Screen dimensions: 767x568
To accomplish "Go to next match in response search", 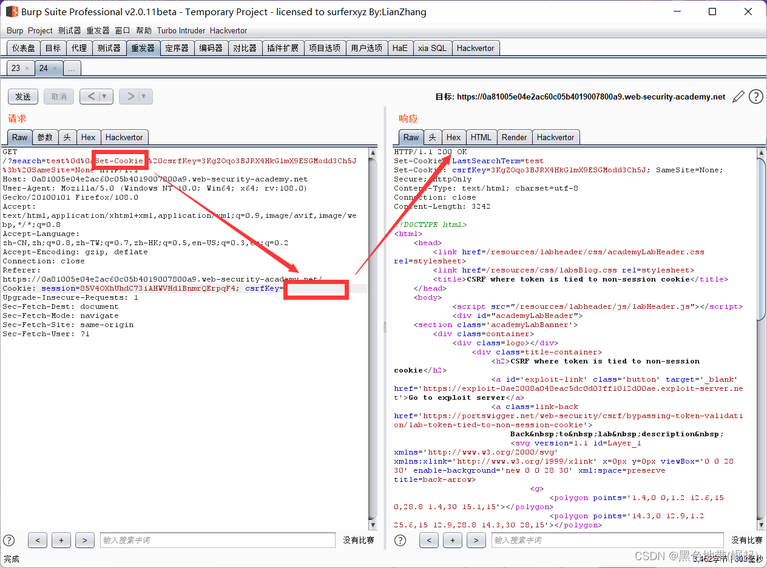I will tap(476, 540).
